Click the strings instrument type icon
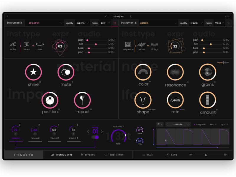The width and height of the screenshot is (236, 177). point(155,45)
